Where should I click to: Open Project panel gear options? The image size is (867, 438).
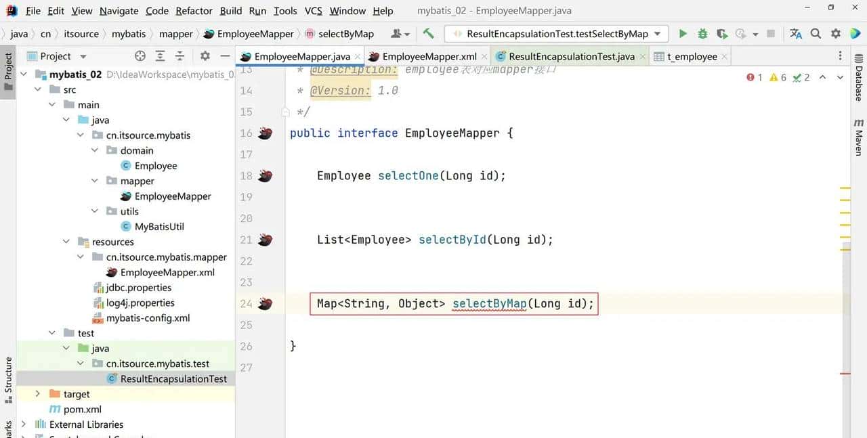point(205,56)
